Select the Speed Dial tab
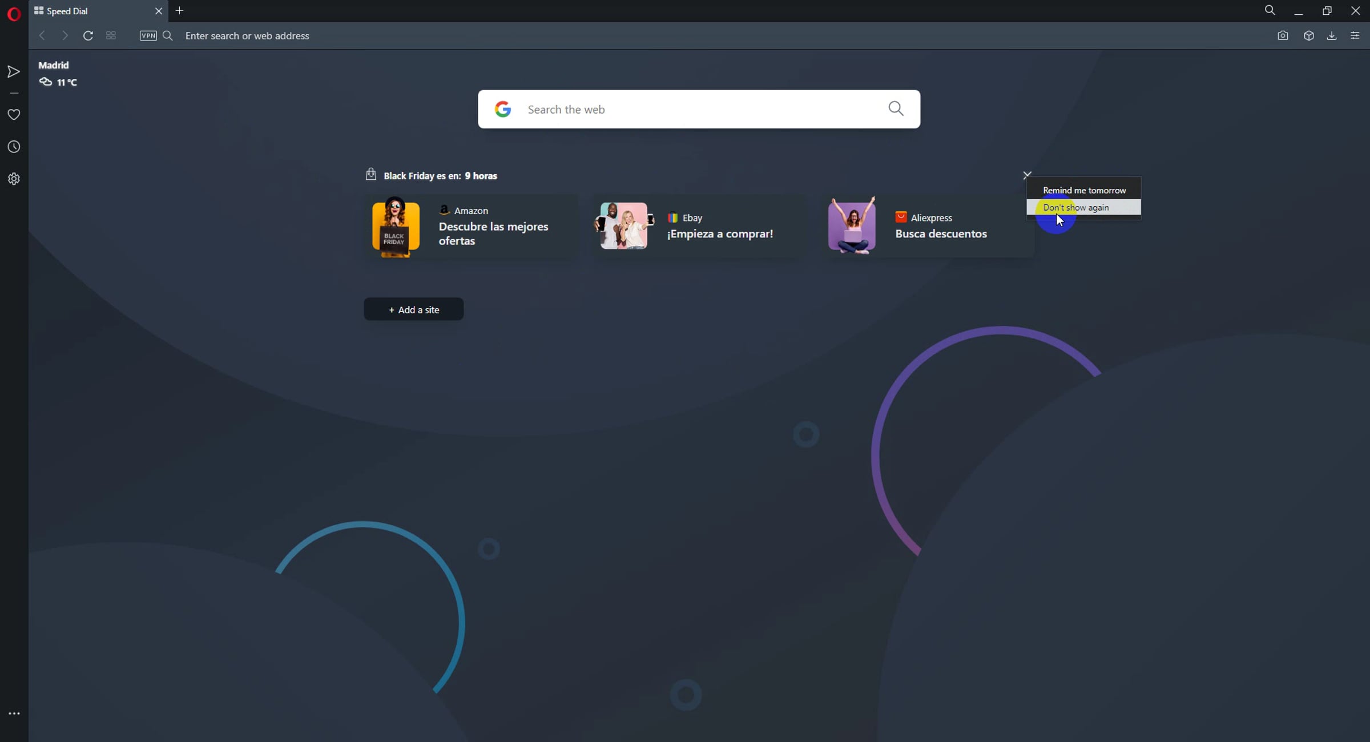Image resolution: width=1370 pixels, height=742 pixels. (x=98, y=11)
